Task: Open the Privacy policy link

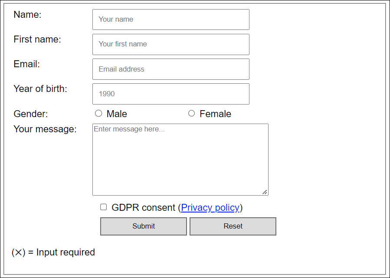Action: 210,208
